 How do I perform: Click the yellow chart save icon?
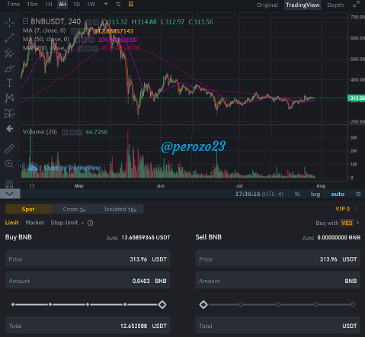[131, 5]
